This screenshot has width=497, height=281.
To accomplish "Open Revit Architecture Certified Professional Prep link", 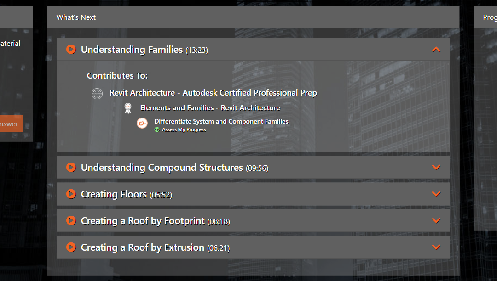I will click(x=213, y=93).
